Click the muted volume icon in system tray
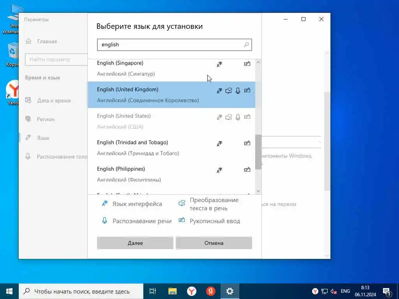Viewport: 399px width, 299px height. click(x=334, y=291)
